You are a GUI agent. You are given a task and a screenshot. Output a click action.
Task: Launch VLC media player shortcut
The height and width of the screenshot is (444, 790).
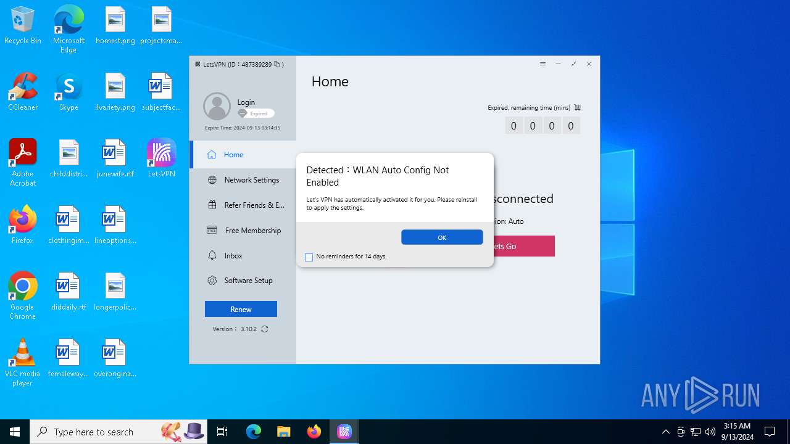point(23,363)
